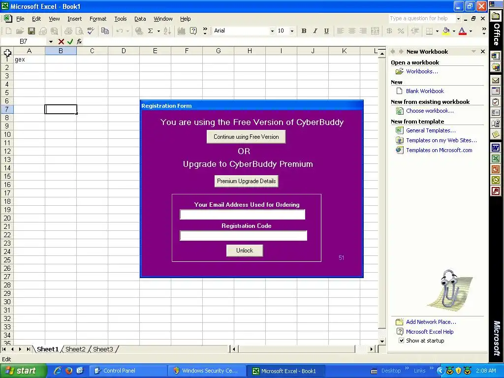This screenshot has width=504, height=378.
Task: Click Continue using Free Version button
Action: point(246,137)
